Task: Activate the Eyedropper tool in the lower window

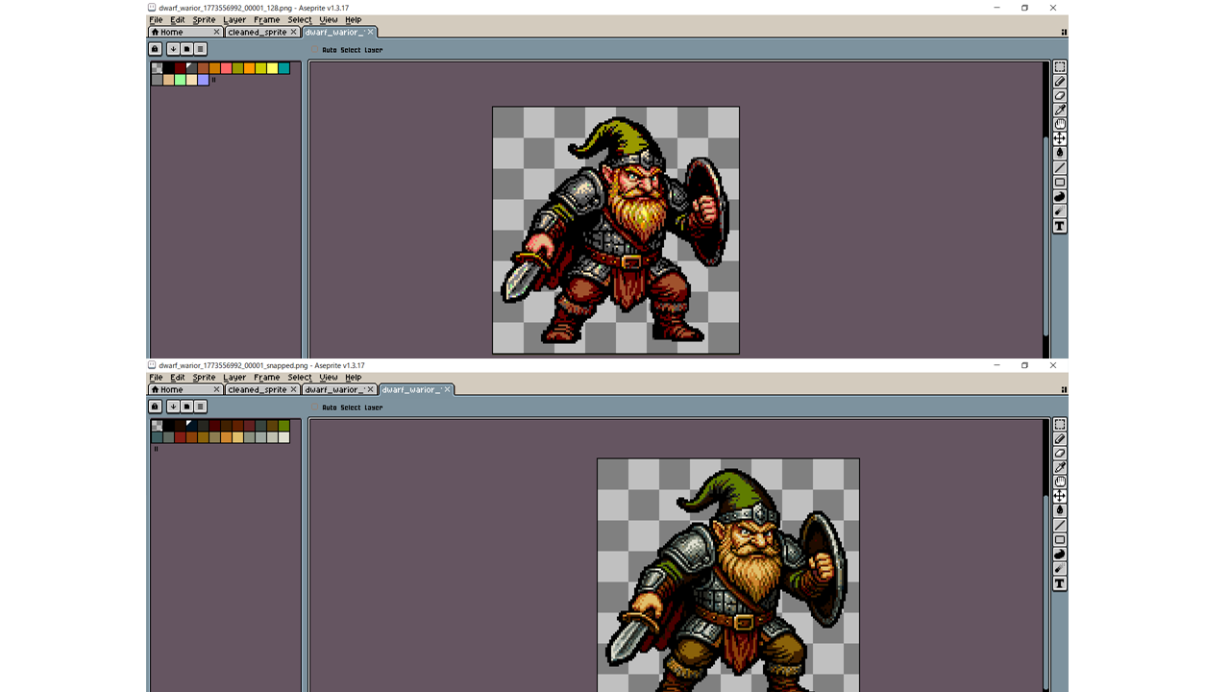Action: (x=1060, y=467)
